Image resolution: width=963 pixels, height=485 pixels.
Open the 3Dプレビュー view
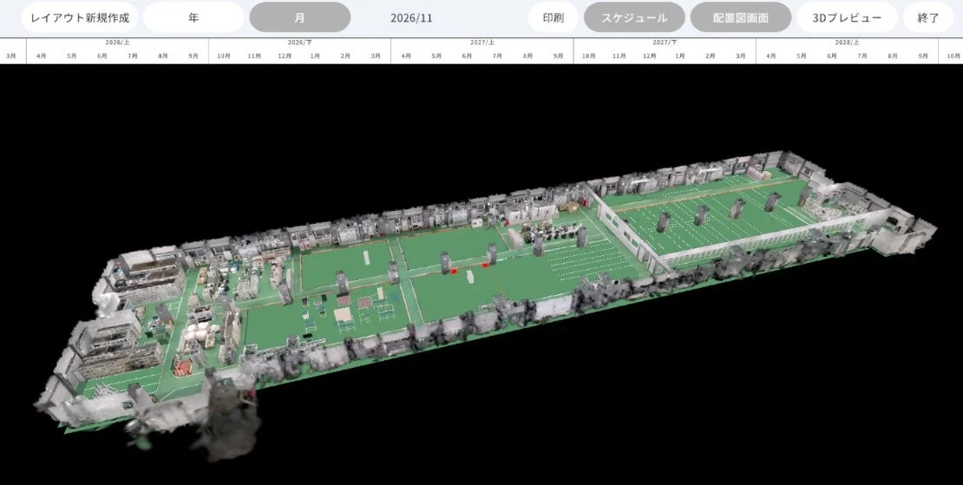pyautogui.click(x=847, y=17)
